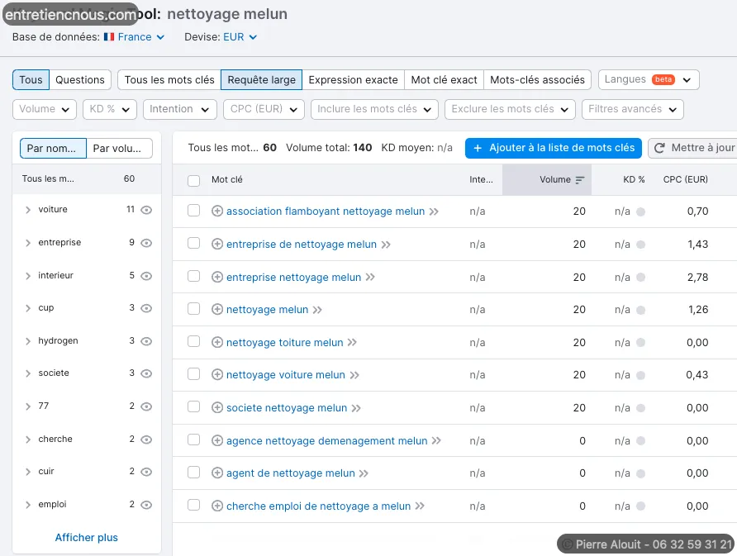737x556 pixels.
Task: Click 'Afficher plus' link in sidebar
Action: pyautogui.click(x=86, y=538)
